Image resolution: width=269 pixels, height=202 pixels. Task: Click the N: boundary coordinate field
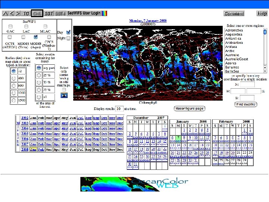(x=247, y=85)
